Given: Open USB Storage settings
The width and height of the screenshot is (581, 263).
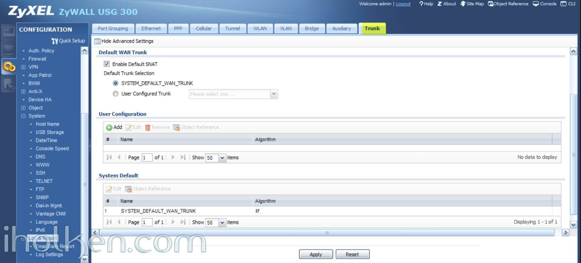Looking at the screenshot, I should [50, 132].
